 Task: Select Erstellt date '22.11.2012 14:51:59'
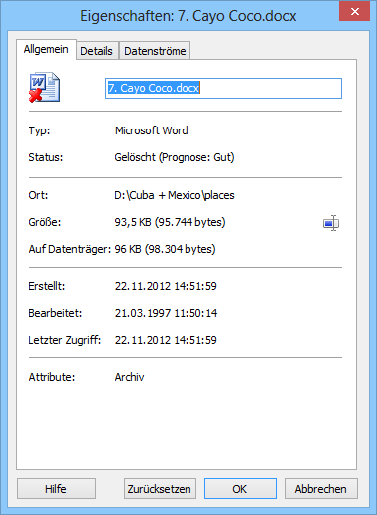pos(166,286)
